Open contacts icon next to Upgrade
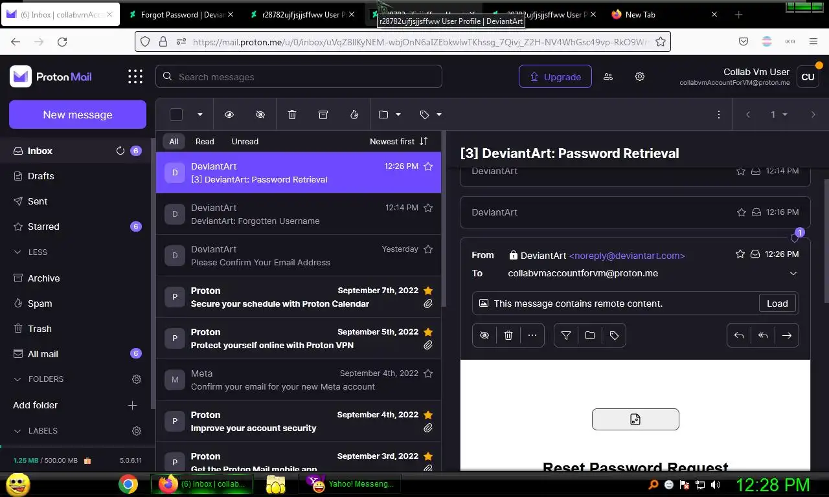 [x=608, y=76]
